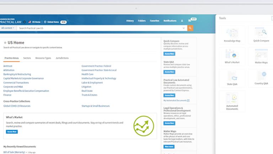
Task: Click View more under Matter Maps
Action: coord(169,147)
